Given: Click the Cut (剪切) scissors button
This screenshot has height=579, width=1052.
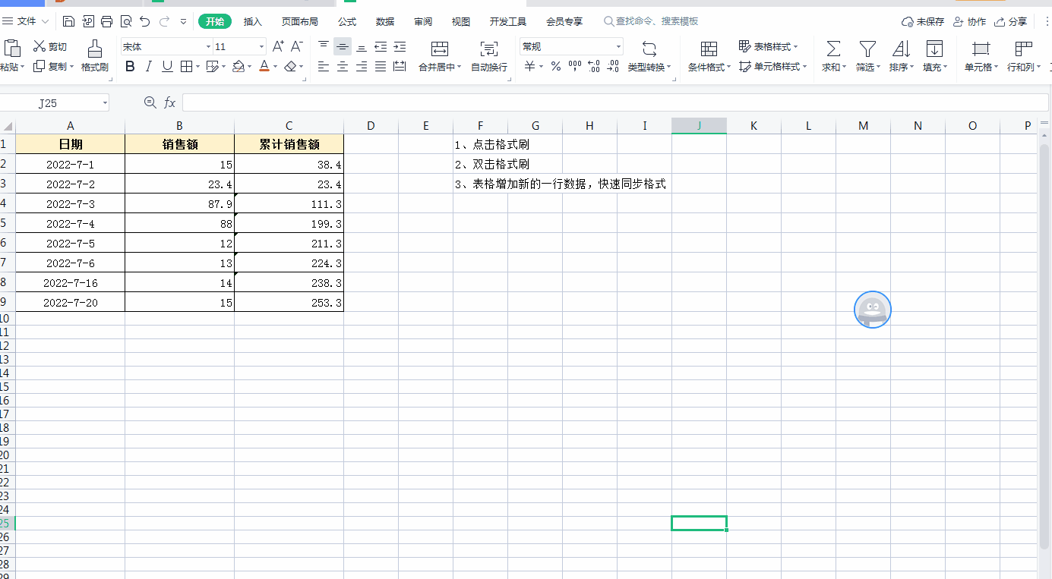Looking at the screenshot, I should [50, 47].
